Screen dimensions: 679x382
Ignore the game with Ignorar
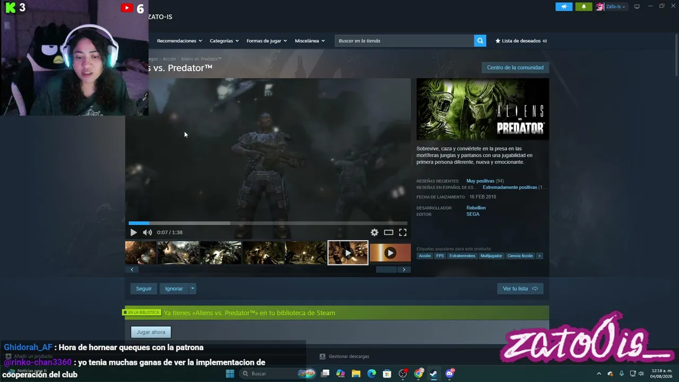[x=174, y=289]
